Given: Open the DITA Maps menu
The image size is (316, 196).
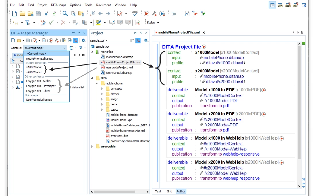Looking at the screenshot, I should pyautogui.click(x=59, y=5).
